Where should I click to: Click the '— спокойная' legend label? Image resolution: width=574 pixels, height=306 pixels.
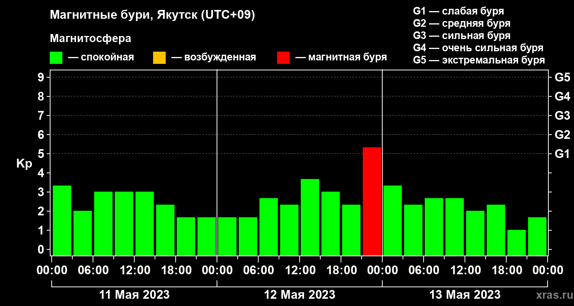tap(101, 57)
